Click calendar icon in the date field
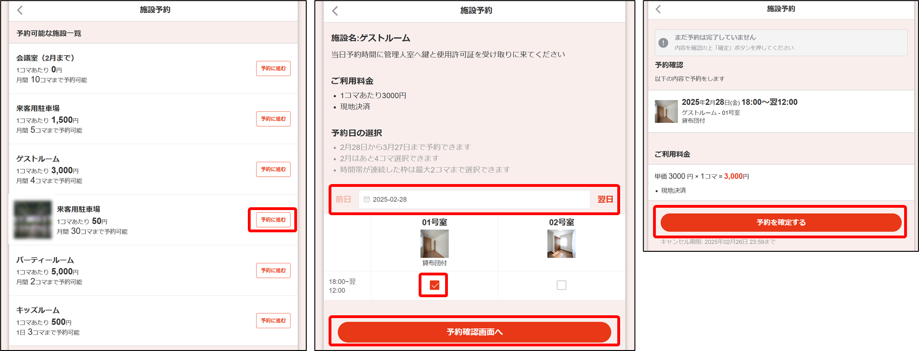Viewport: 919px width, 351px height. [367, 199]
